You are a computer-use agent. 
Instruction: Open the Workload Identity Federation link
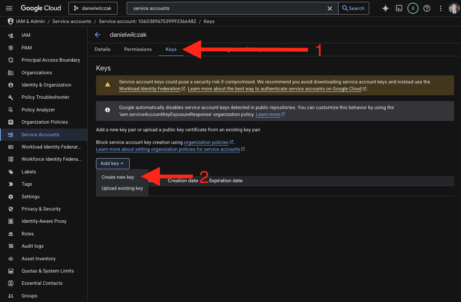[x=150, y=89]
